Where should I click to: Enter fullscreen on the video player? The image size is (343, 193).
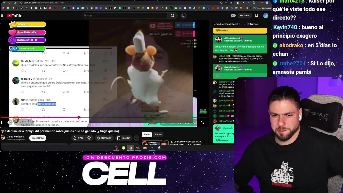[x=202, y=123]
